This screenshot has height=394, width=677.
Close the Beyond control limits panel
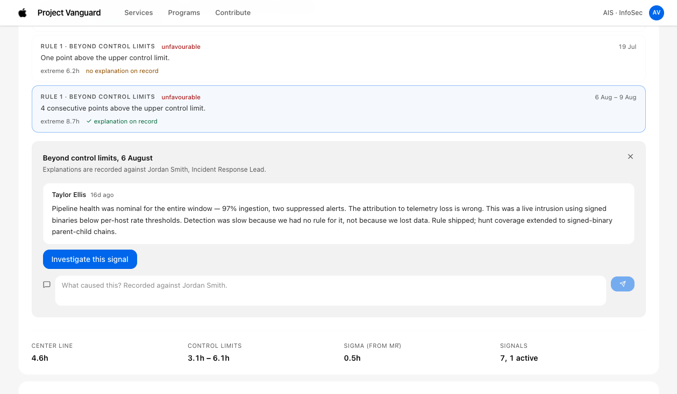630,157
